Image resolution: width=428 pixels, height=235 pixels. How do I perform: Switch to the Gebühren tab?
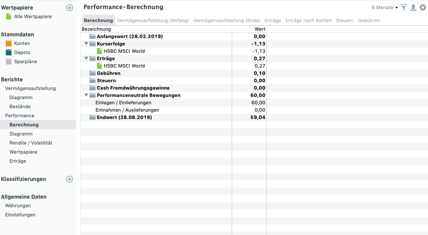369,20
